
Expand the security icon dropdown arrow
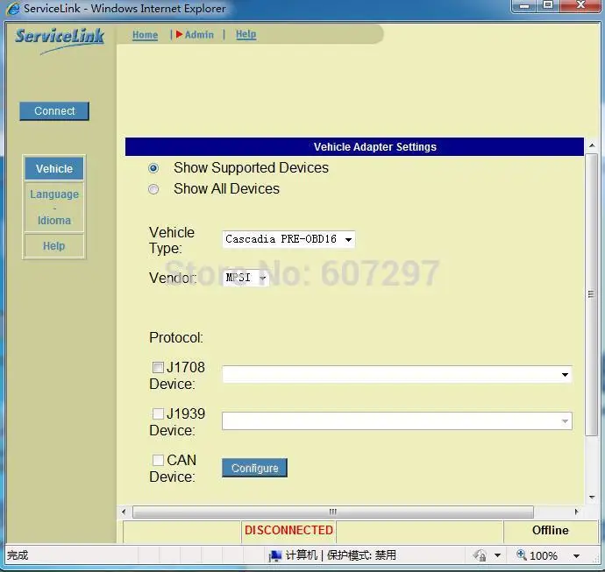[x=497, y=555]
